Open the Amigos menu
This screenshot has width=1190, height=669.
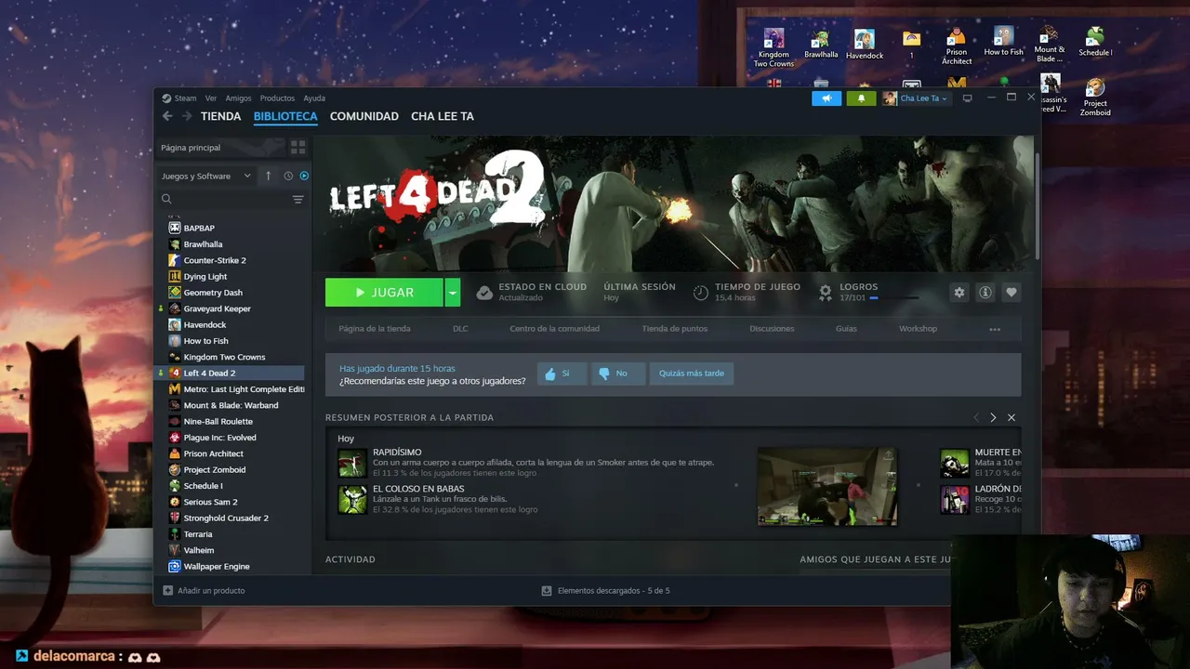(x=238, y=98)
